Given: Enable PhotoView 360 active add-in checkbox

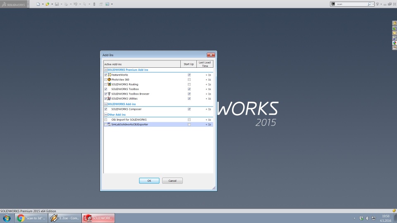Looking at the screenshot, I should pos(105,79).
